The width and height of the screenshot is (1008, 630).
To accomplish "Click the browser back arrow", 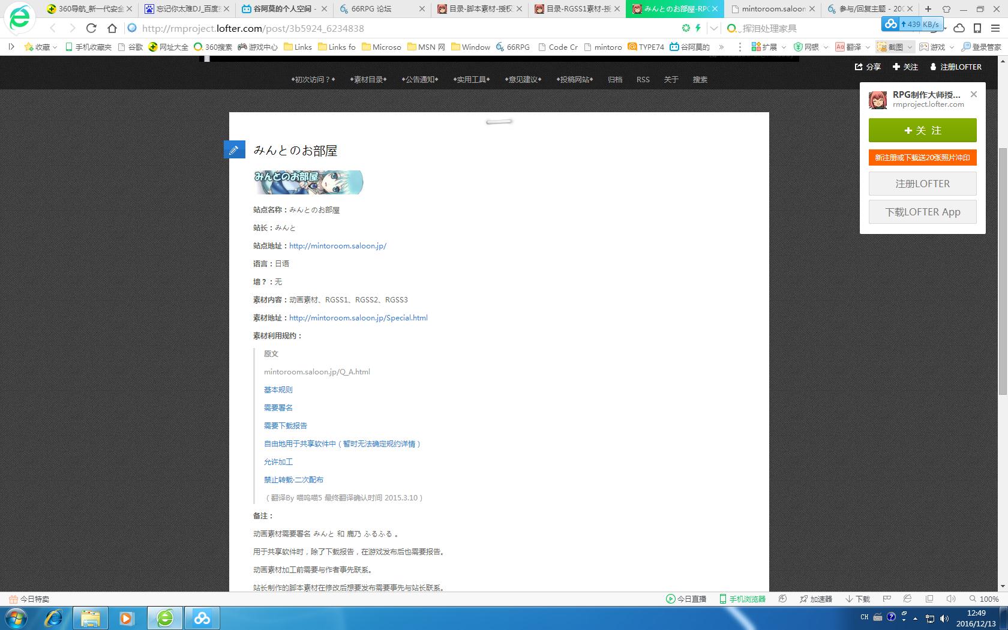I will point(53,28).
